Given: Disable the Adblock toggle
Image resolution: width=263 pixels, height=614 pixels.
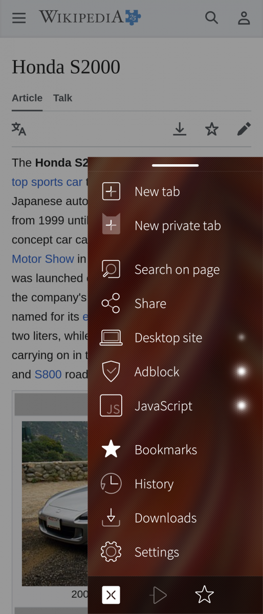Looking at the screenshot, I should (241, 371).
